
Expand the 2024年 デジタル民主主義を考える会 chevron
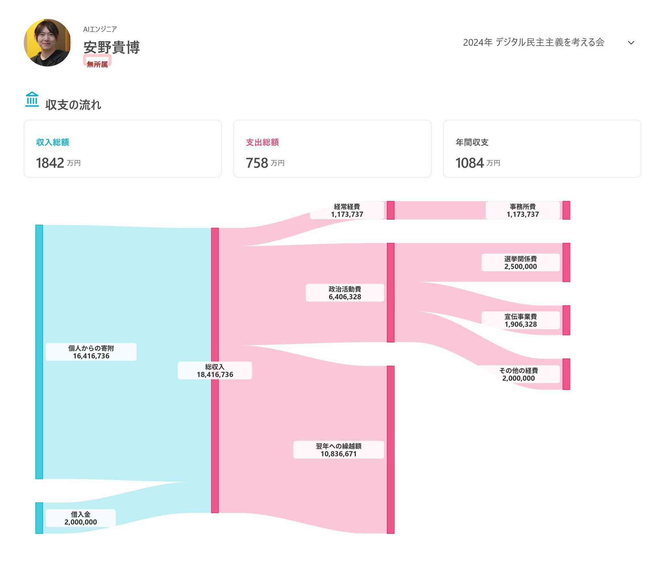(x=631, y=43)
